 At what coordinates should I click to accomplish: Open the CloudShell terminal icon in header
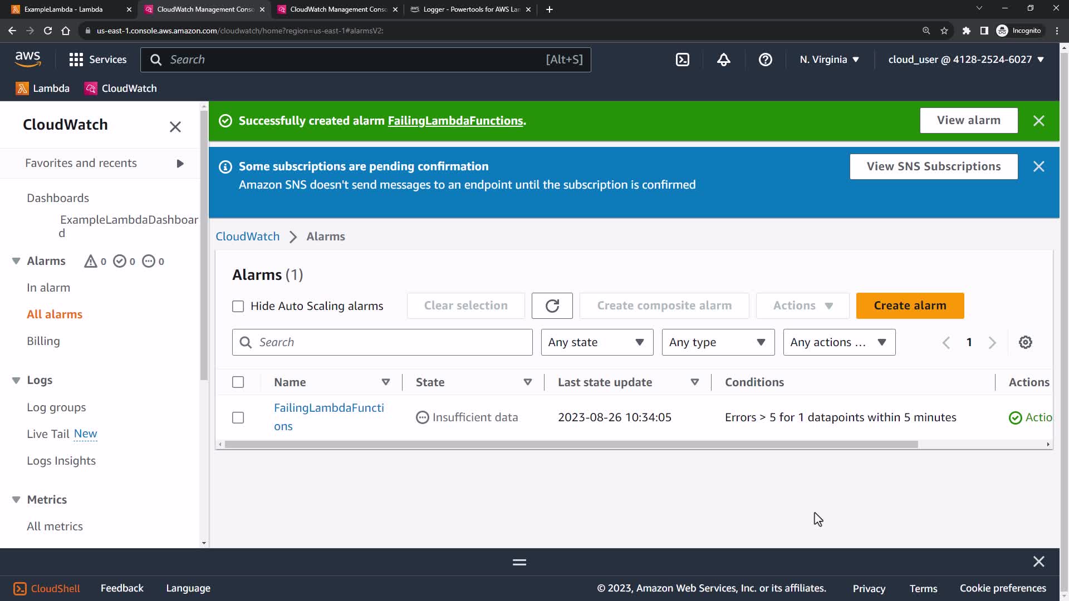click(x=683, y=60)
